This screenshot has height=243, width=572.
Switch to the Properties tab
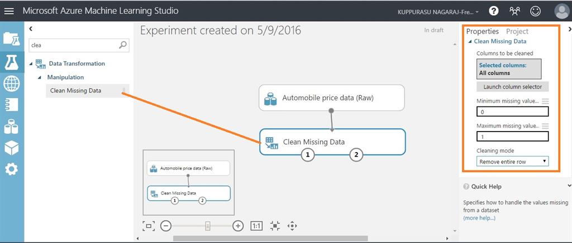point(482,31)
